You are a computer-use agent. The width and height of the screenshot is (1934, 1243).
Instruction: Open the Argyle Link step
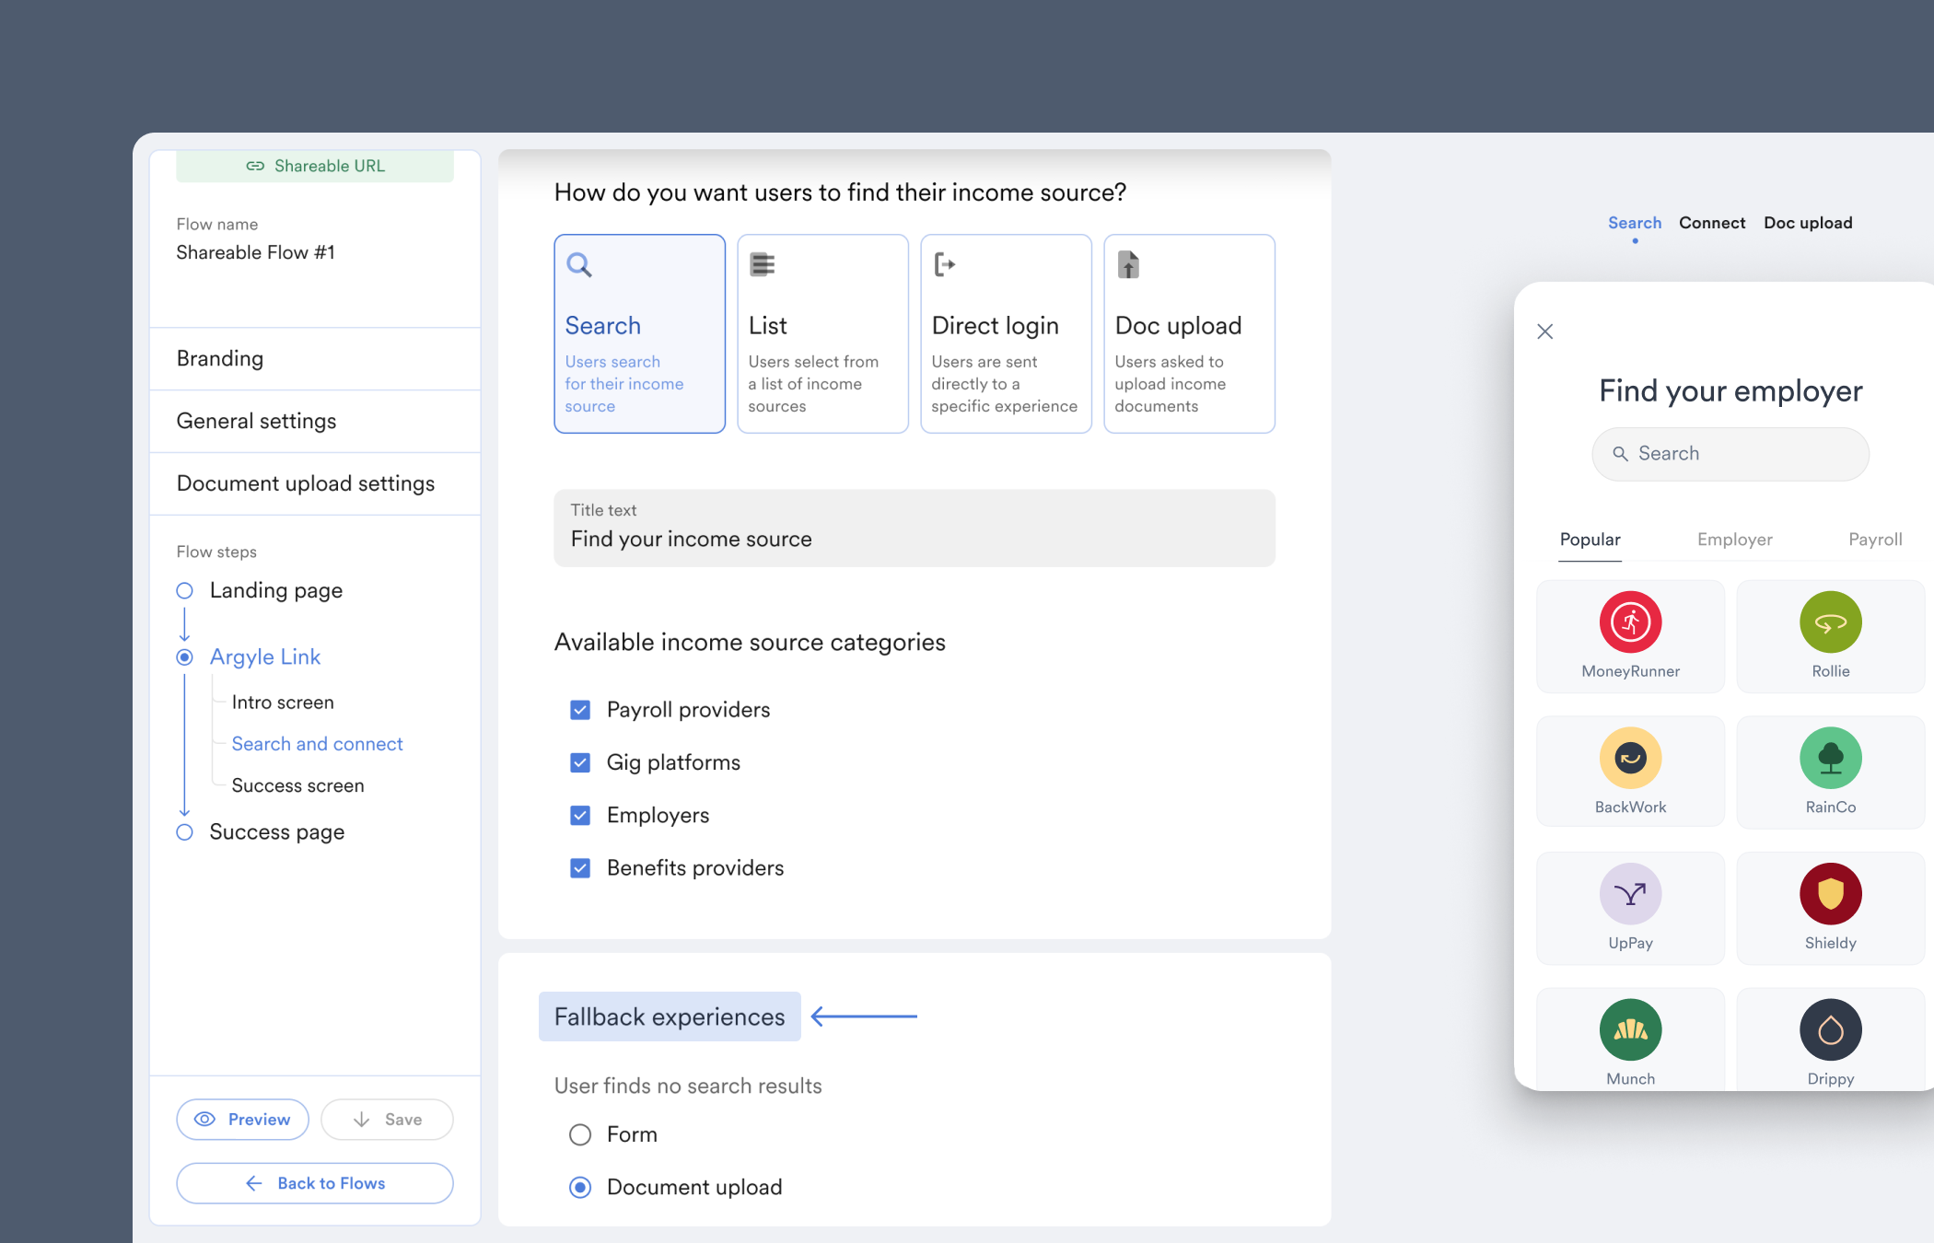[265, 656]
